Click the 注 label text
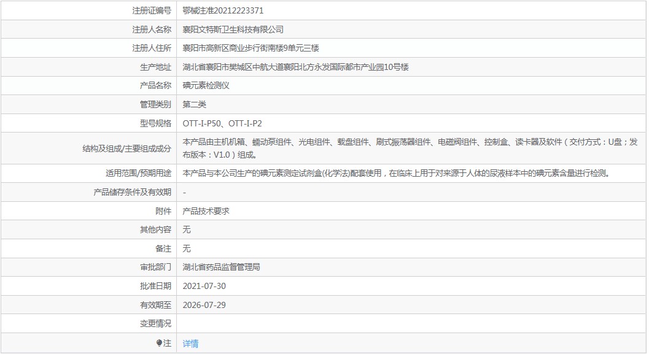The width and height of the screenshot is (649, 354). (167, 343)
